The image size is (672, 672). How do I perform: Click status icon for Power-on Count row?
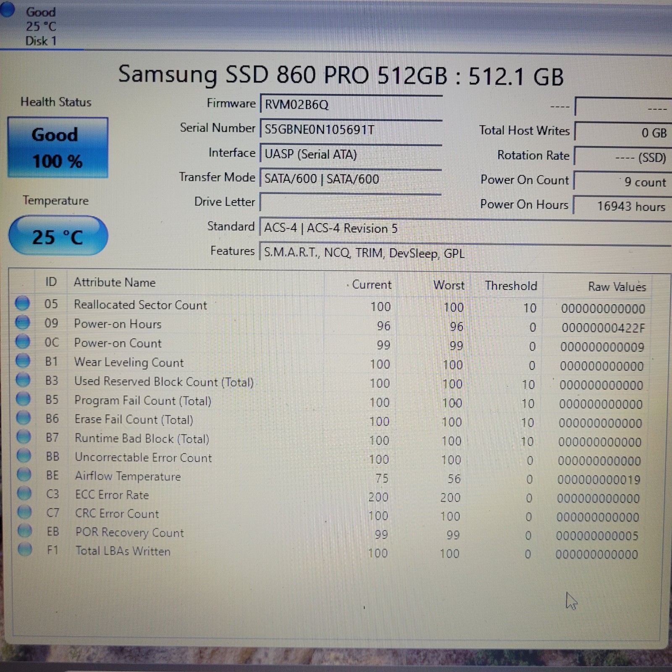(23, 342)
